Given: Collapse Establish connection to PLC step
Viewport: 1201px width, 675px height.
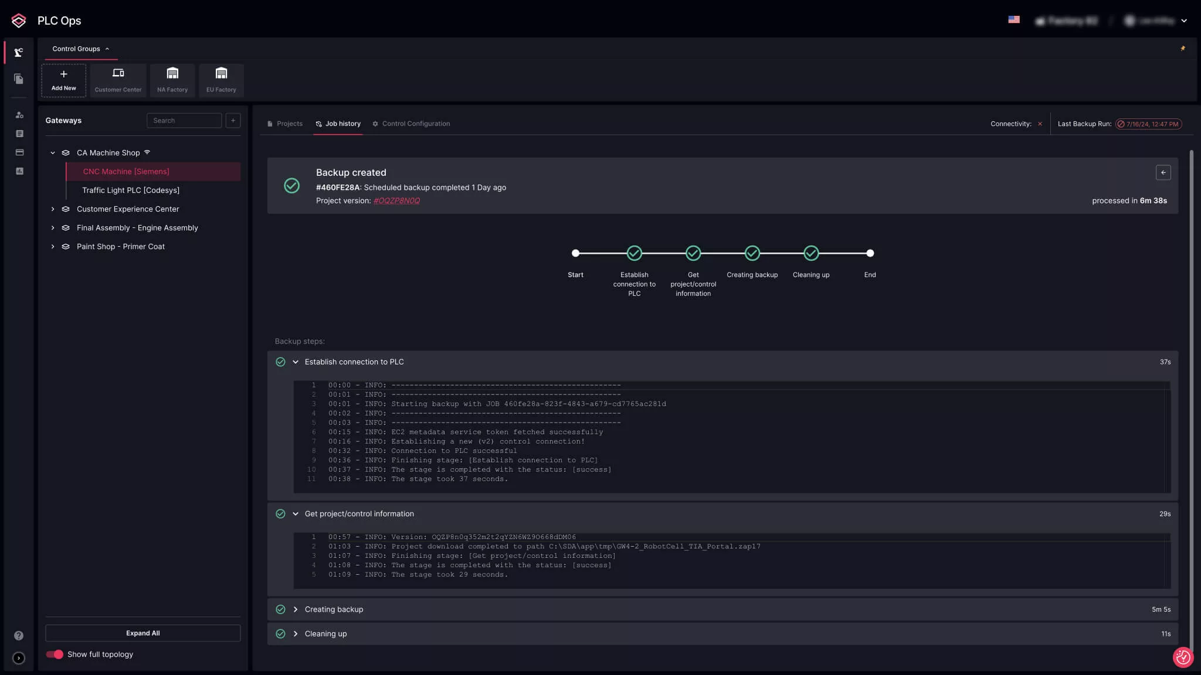Looking at the screenshot, I should tap(296, 362).
